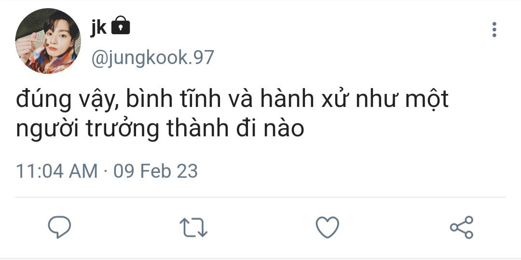Like the tweet with heart icon
This screenshot has width=521, height=260.
[327, 227]
